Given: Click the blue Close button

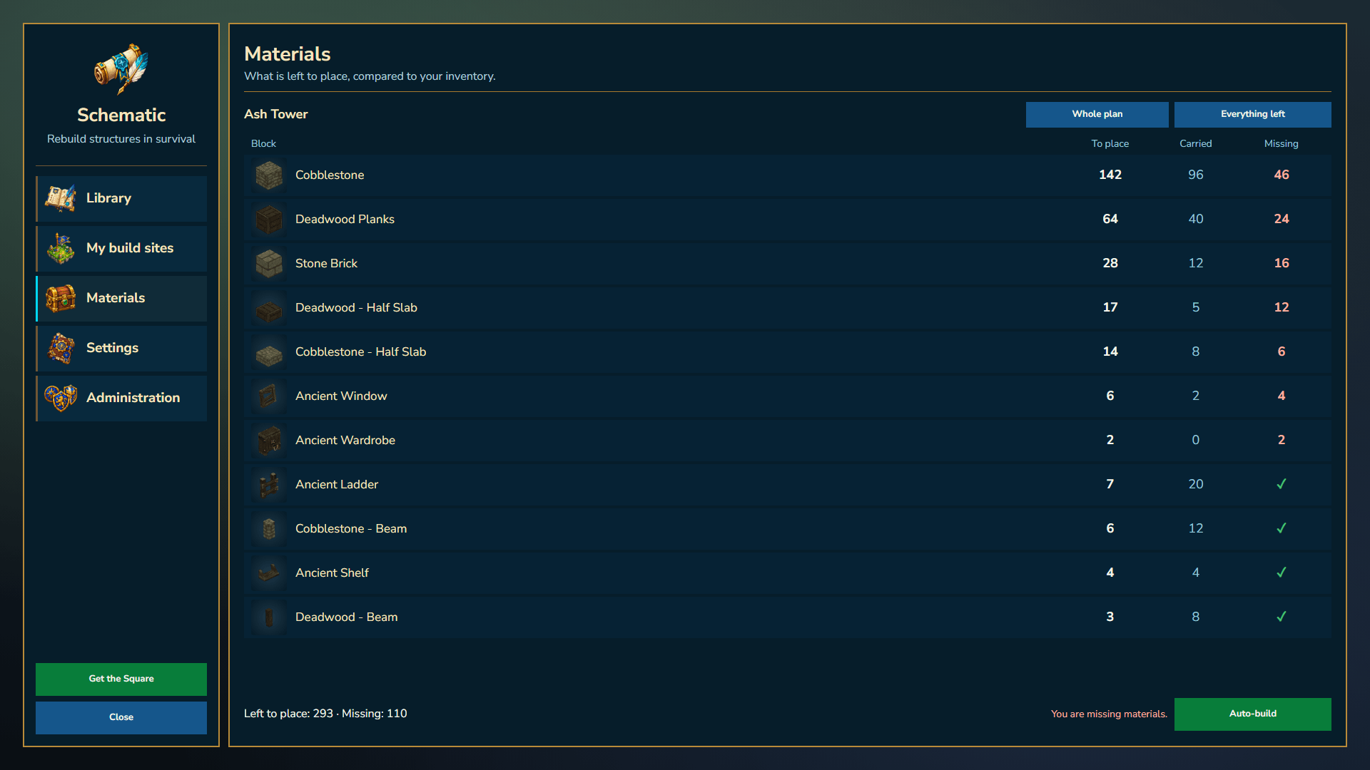Looking at the screenshot, I should pos(121,717).
